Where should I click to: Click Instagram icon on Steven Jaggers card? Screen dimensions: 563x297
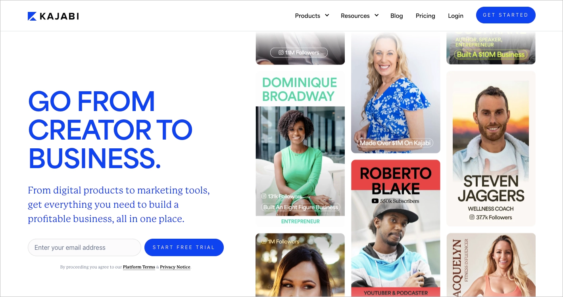[x=472, y=217]
